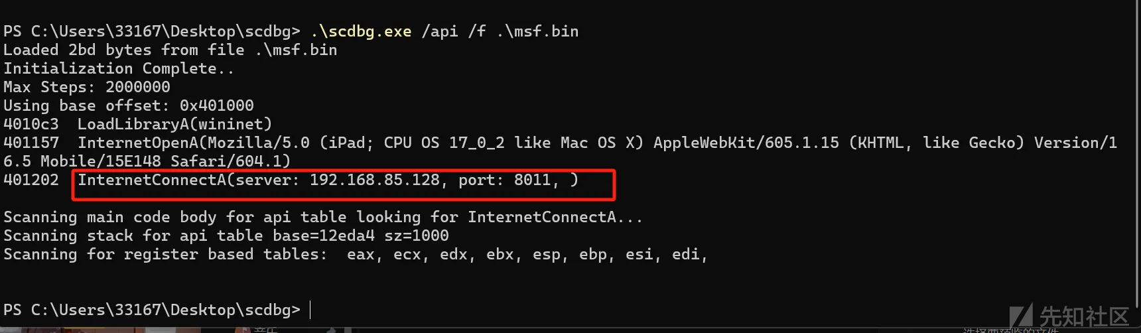Click the address 401157
The width and height of the screenshot is (1141, 333).
pos(31,143)
